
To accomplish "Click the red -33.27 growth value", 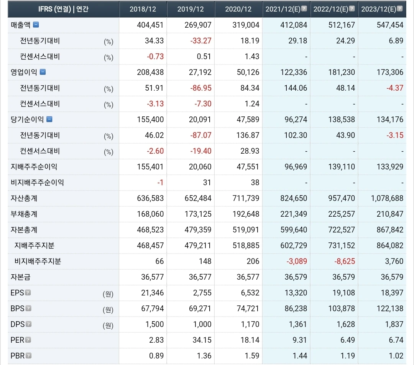I will 200,41.
